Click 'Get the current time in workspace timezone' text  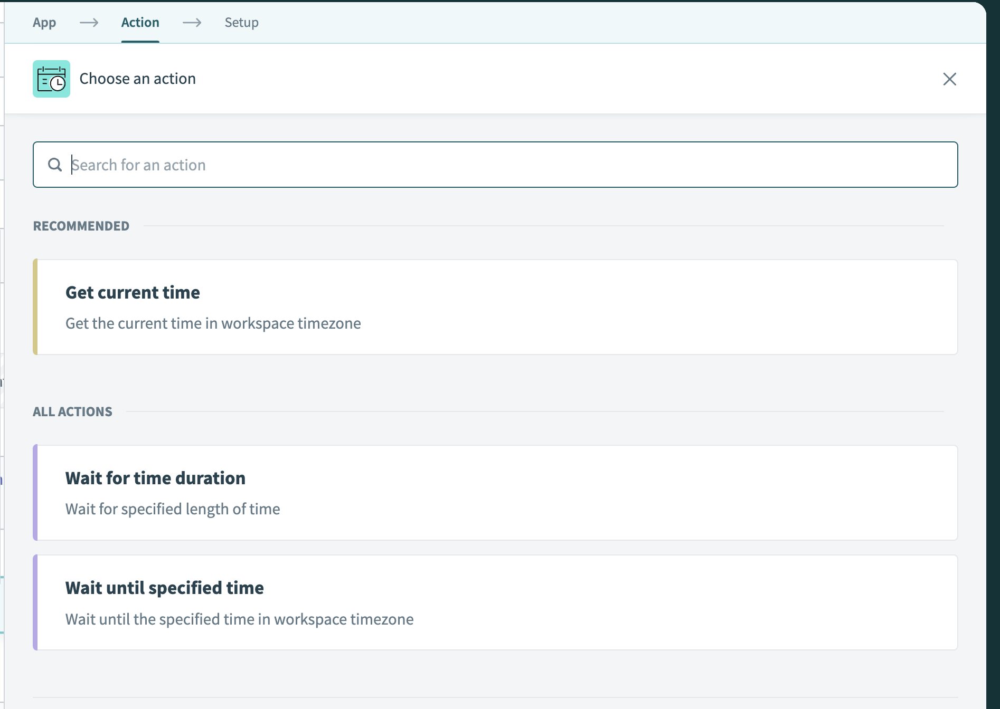tap(213, 323)
